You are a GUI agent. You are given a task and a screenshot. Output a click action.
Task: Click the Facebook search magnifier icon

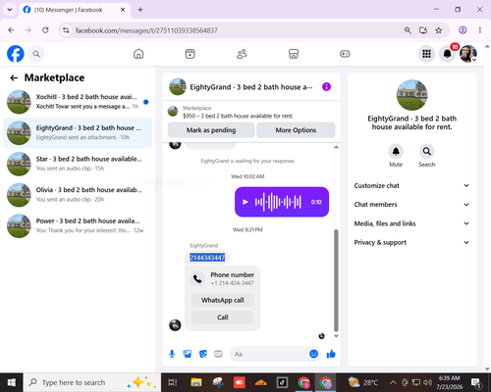coord(36,54)
